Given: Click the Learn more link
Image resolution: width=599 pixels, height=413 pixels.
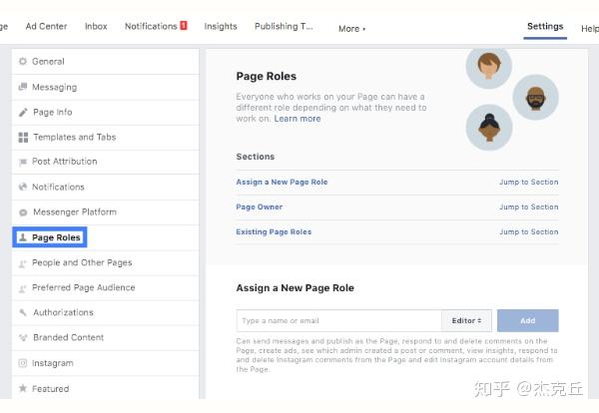Looking at the screenshot, I should [298, 119].
